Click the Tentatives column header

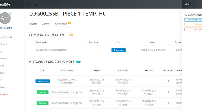tap(168, 70)
